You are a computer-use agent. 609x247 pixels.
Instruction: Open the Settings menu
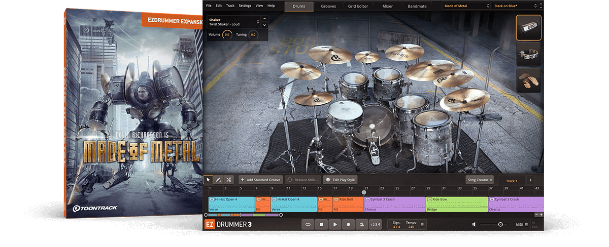coord(245,6)
